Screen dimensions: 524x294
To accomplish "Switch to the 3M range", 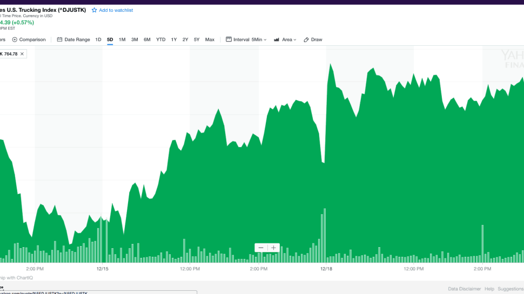I will (x=135, y=39).
